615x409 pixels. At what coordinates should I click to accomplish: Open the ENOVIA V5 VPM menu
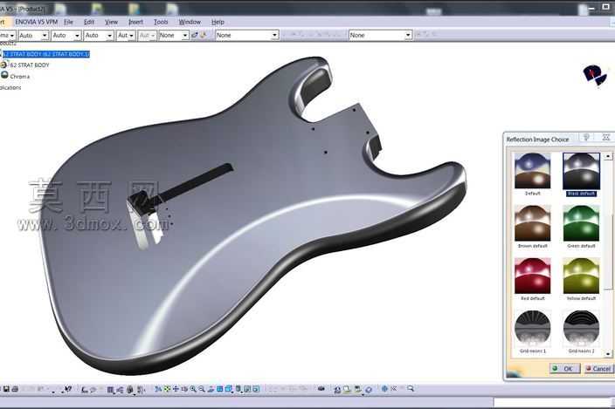tap(36, 22)
